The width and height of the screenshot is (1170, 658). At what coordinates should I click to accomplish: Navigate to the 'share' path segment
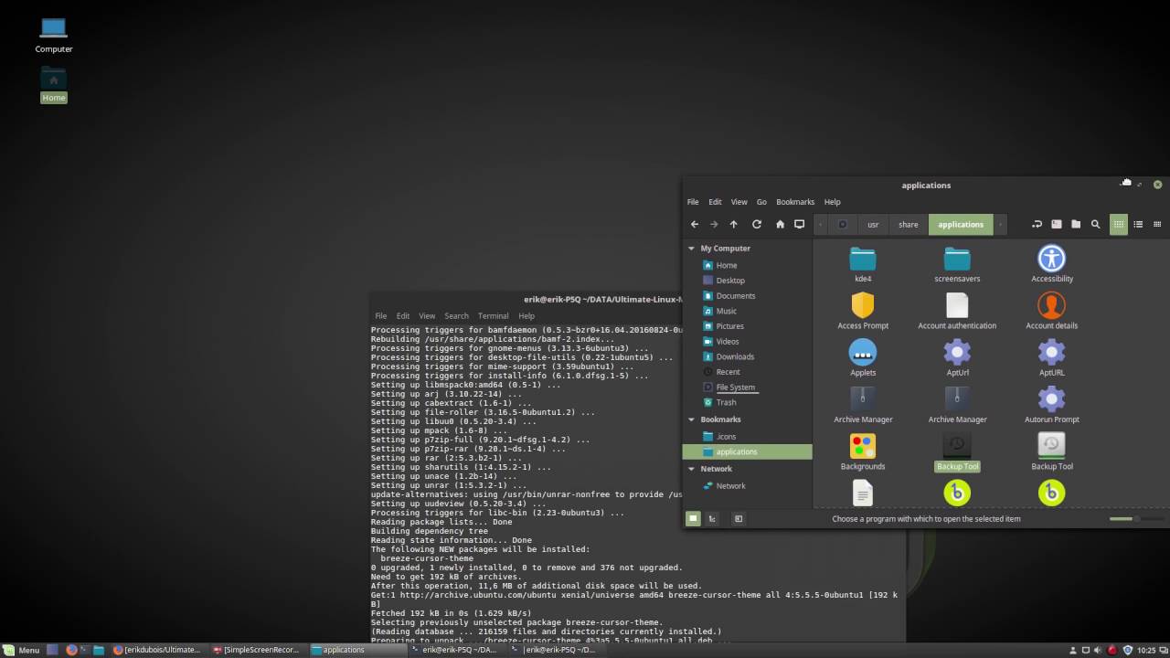coord(908,224)
